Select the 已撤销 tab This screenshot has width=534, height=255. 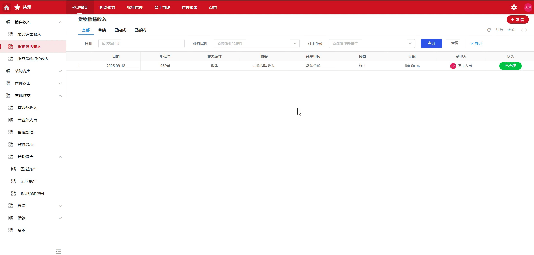(140, 30)
